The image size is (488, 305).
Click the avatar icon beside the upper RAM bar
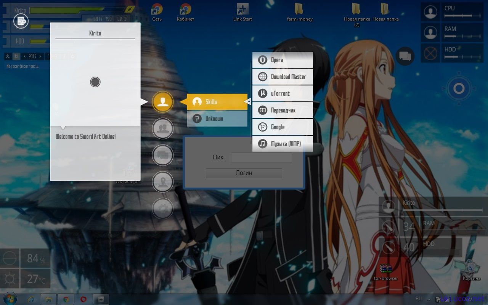[430, 32]
